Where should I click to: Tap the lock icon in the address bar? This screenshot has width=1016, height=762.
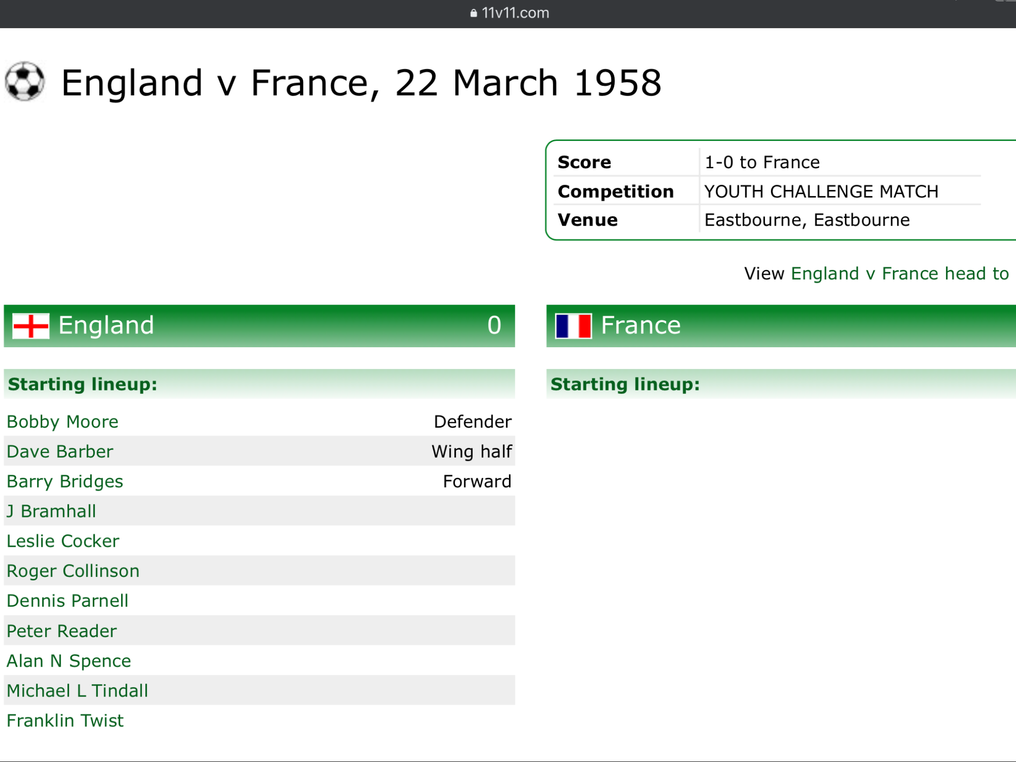tap(473, 13)
